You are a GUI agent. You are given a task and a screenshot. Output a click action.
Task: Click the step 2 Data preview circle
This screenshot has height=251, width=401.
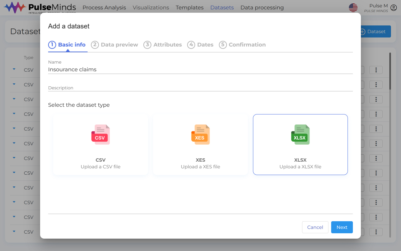[x=95, y=45]
